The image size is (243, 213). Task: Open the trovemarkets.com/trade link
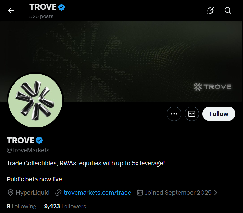click(97, 193)
